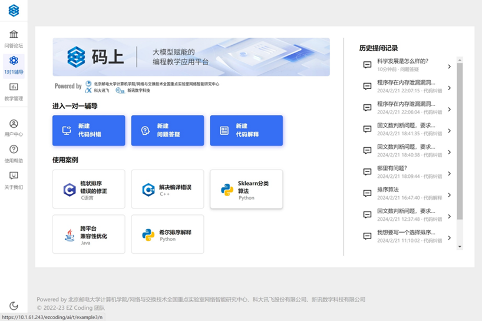Click message icon for 22:07:15 record

367,87
